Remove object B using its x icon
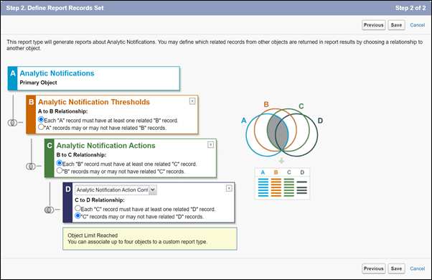This screenshot has width=432, height=280. pyautogui.click(x=192, y=101)
